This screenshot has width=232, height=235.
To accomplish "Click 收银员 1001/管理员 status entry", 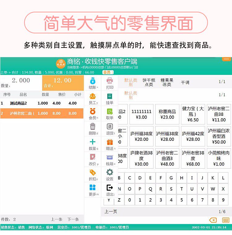I will 112,227.
